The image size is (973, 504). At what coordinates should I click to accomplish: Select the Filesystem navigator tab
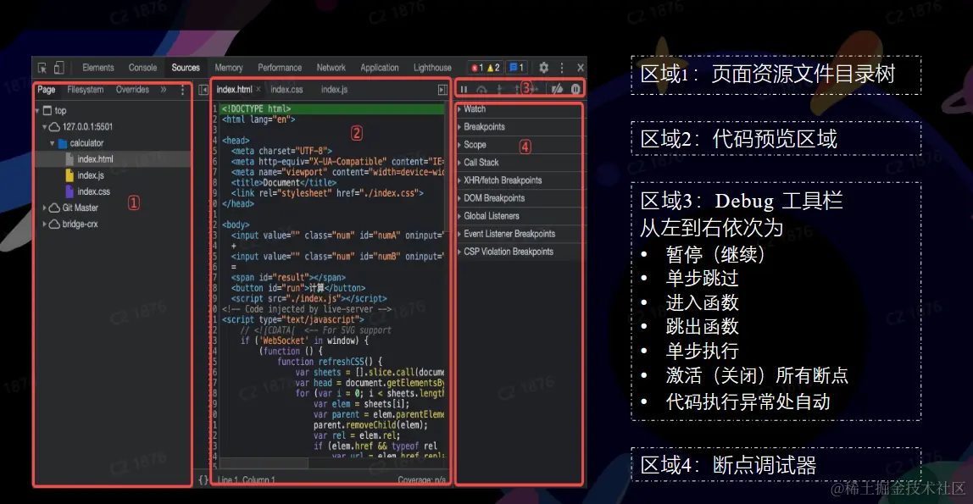pyautogui.click(x=85, y=90)
